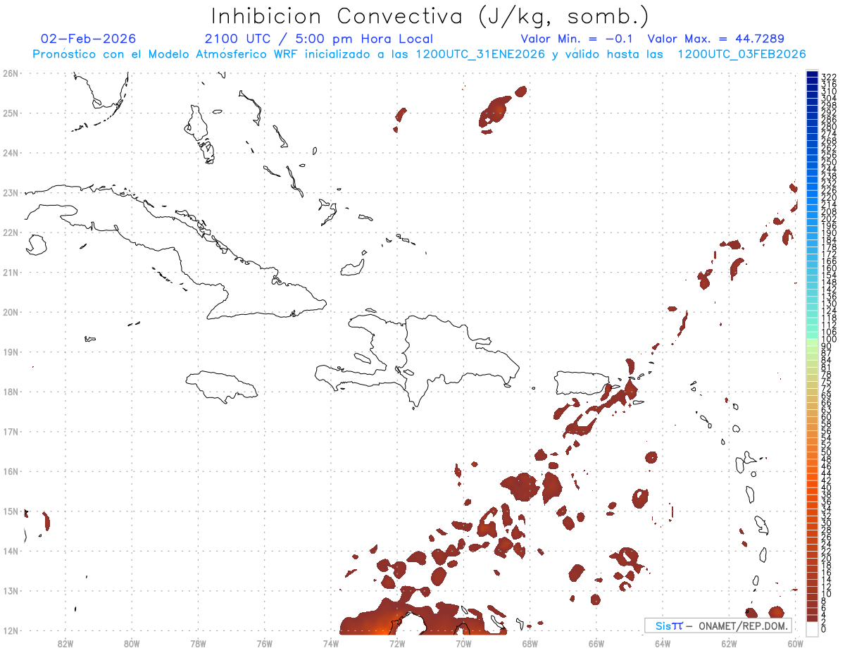Click the longitude label '68W'
The width and height of the screenshot is (845, 653).
point(530,643)
